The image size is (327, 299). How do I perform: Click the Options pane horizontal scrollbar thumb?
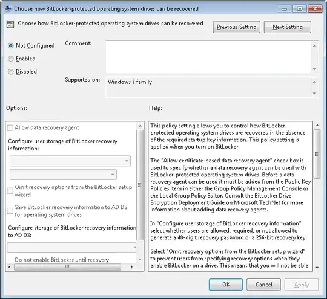click(x=67, y=267)
